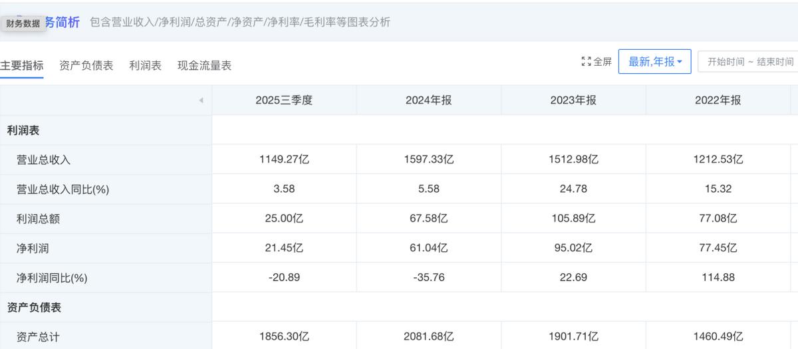Switch to the 主要指标 tab
Image resolution: width=798 pixels, height=349 pixels.
click(22, 66)
